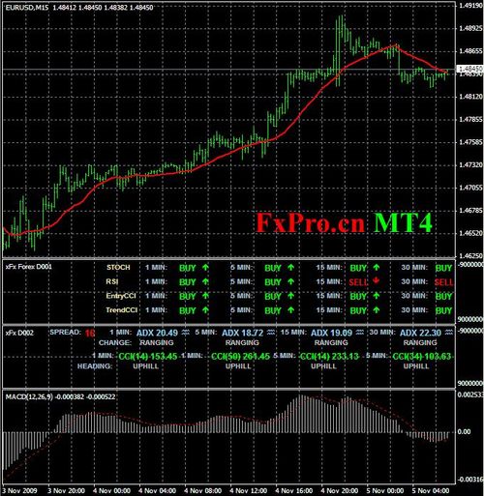Click the RSI 5 MIN green up arrow
Image resolution: width=484 pixels, height=496 pixels.
[x=291, y=281]
